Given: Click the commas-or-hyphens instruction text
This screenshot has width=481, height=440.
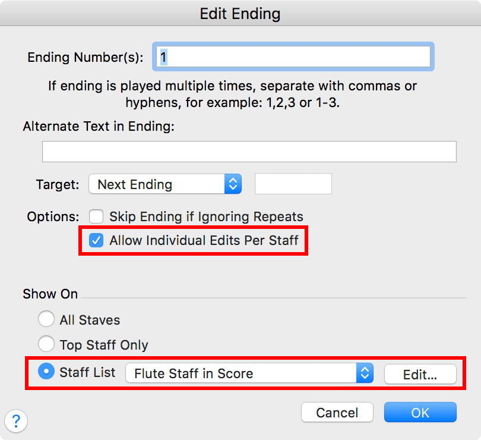Looking at the screenshot, I should pyautogui.click(x=232, y=94).
